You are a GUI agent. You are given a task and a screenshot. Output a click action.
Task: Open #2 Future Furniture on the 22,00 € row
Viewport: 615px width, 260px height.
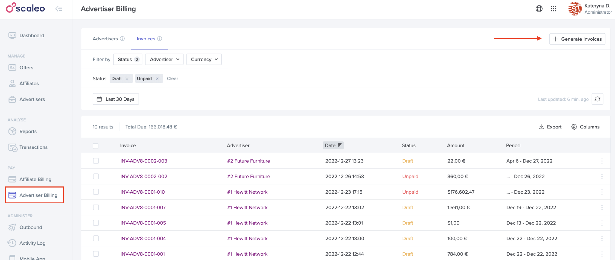pyautogui.click(x=249, y=161)
